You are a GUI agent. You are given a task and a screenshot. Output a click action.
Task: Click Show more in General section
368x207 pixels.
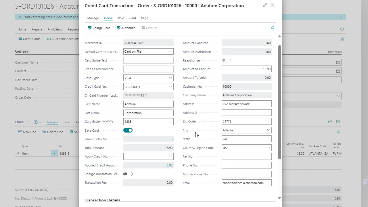pyautogui.click(x=334, y=52)
